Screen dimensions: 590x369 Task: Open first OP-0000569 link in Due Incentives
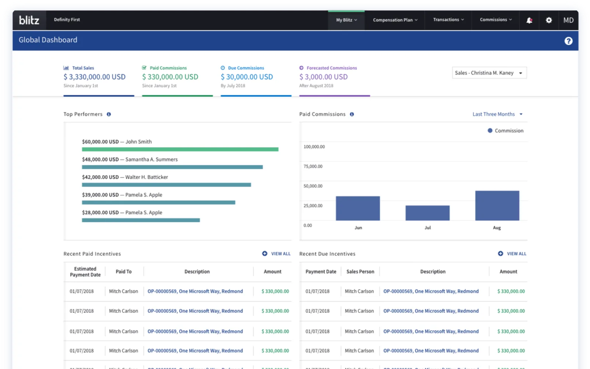[x=431, y=292]
